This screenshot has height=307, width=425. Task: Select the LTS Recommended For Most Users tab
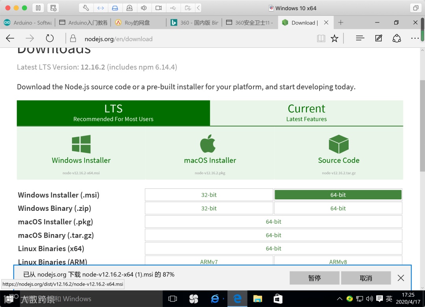(x=113, y=113)
